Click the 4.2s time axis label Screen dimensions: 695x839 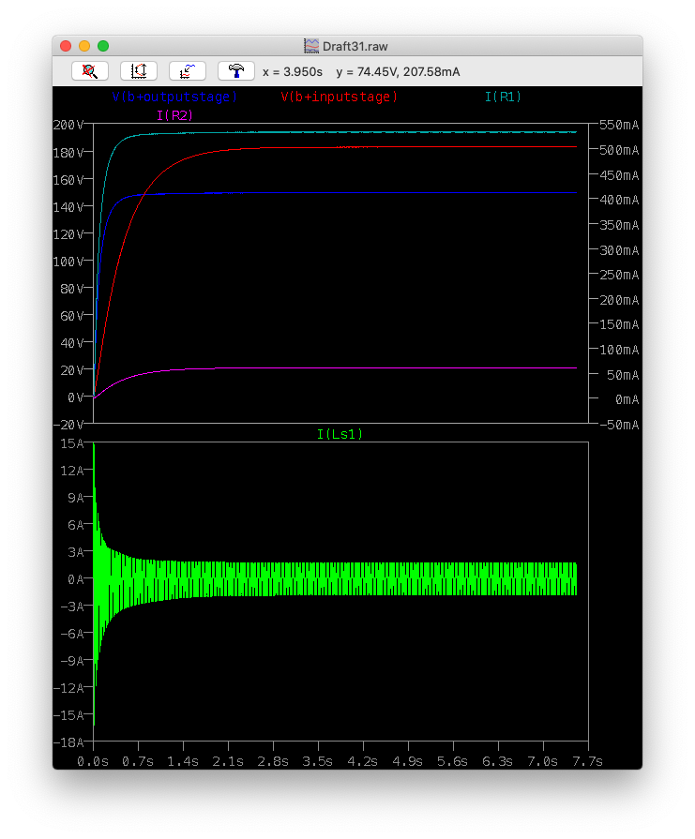362,761
